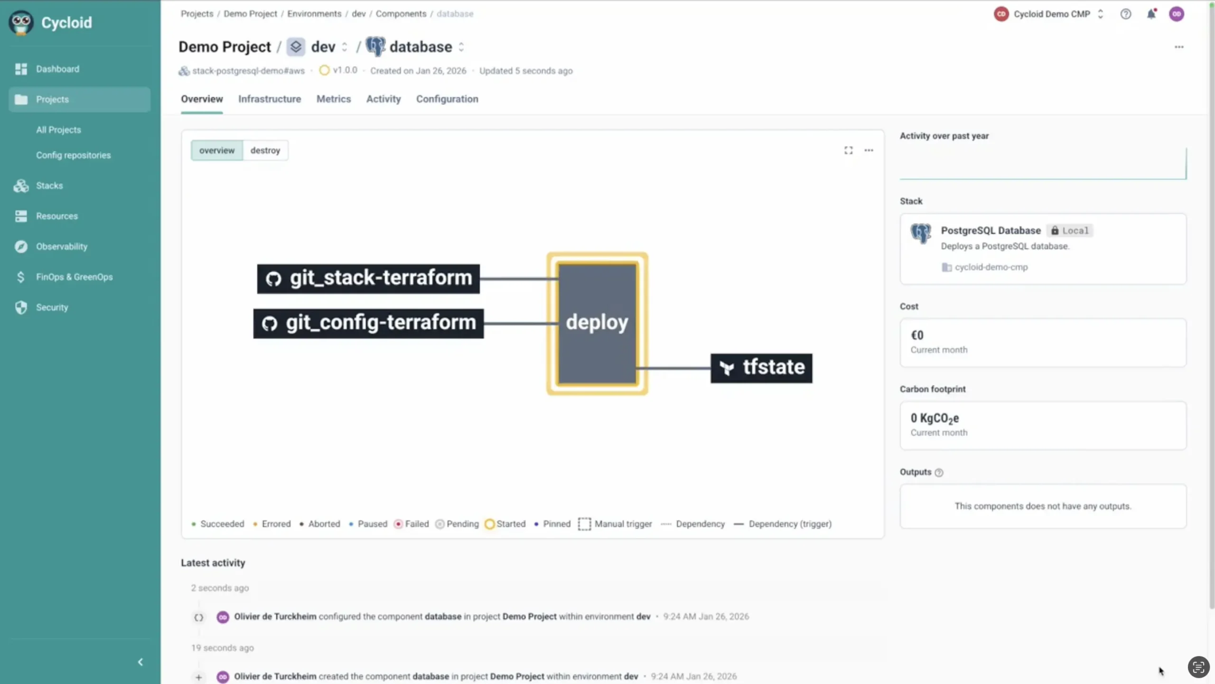
Task: Open the Dashboard sidebar item
Action: pyautogui.click(x=80, y=69)
